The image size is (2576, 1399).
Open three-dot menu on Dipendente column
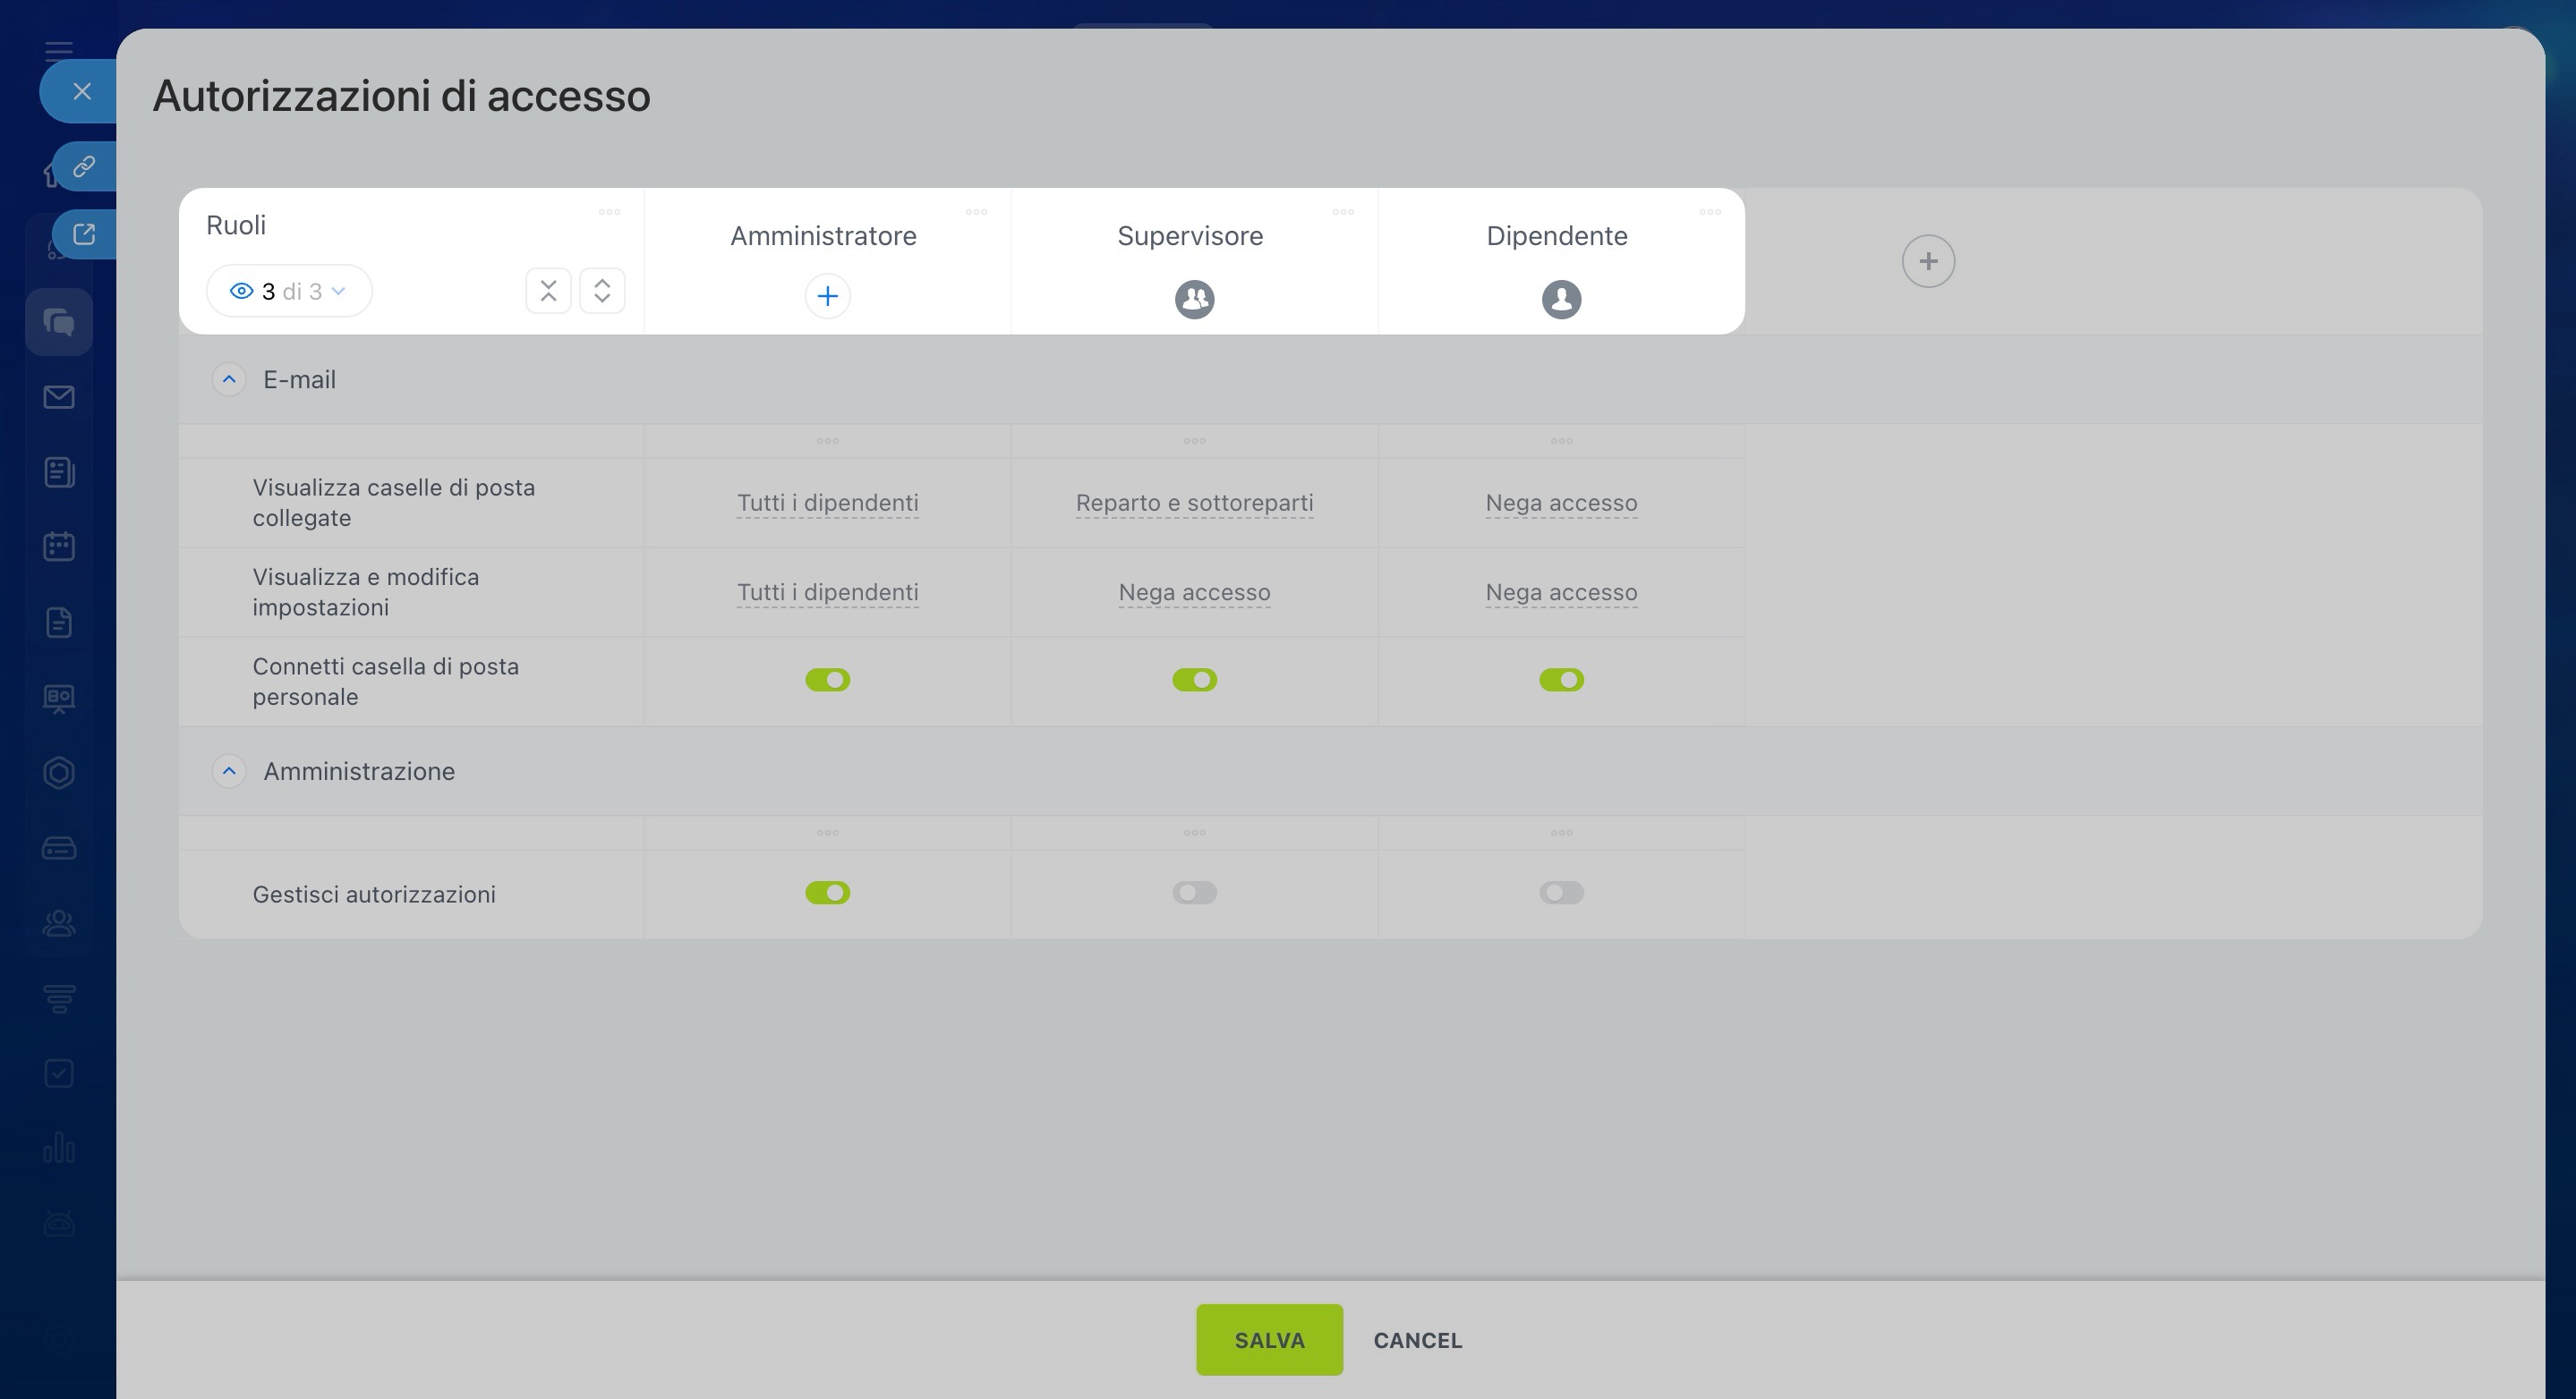point(1710,212)
